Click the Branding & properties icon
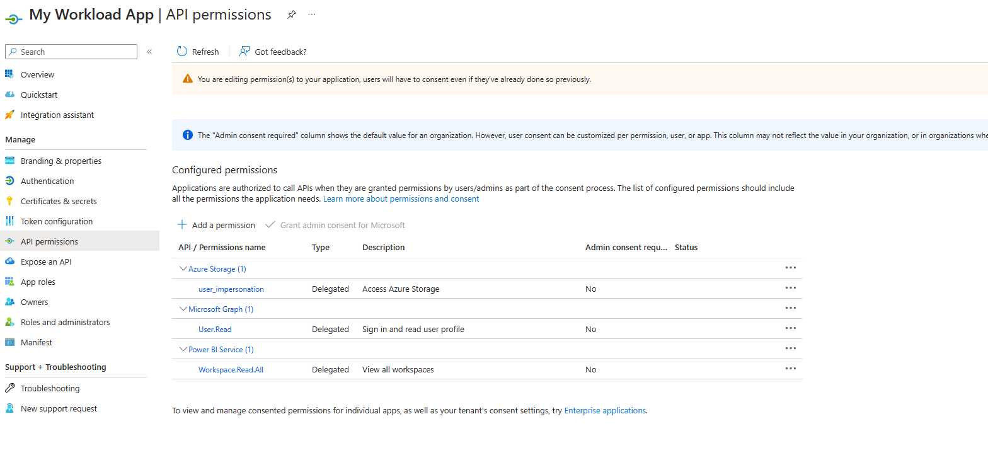988x460 pixels. click(x=9, y=161)
